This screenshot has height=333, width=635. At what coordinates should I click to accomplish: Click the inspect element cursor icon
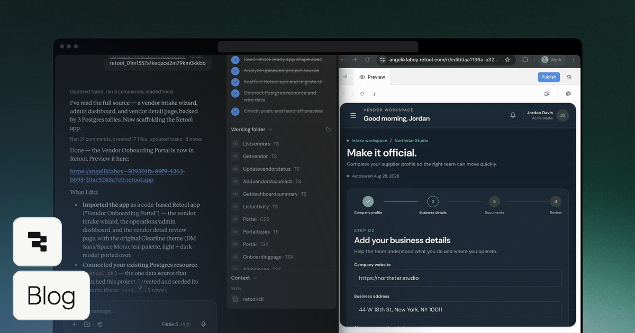(x=547, y=94)
